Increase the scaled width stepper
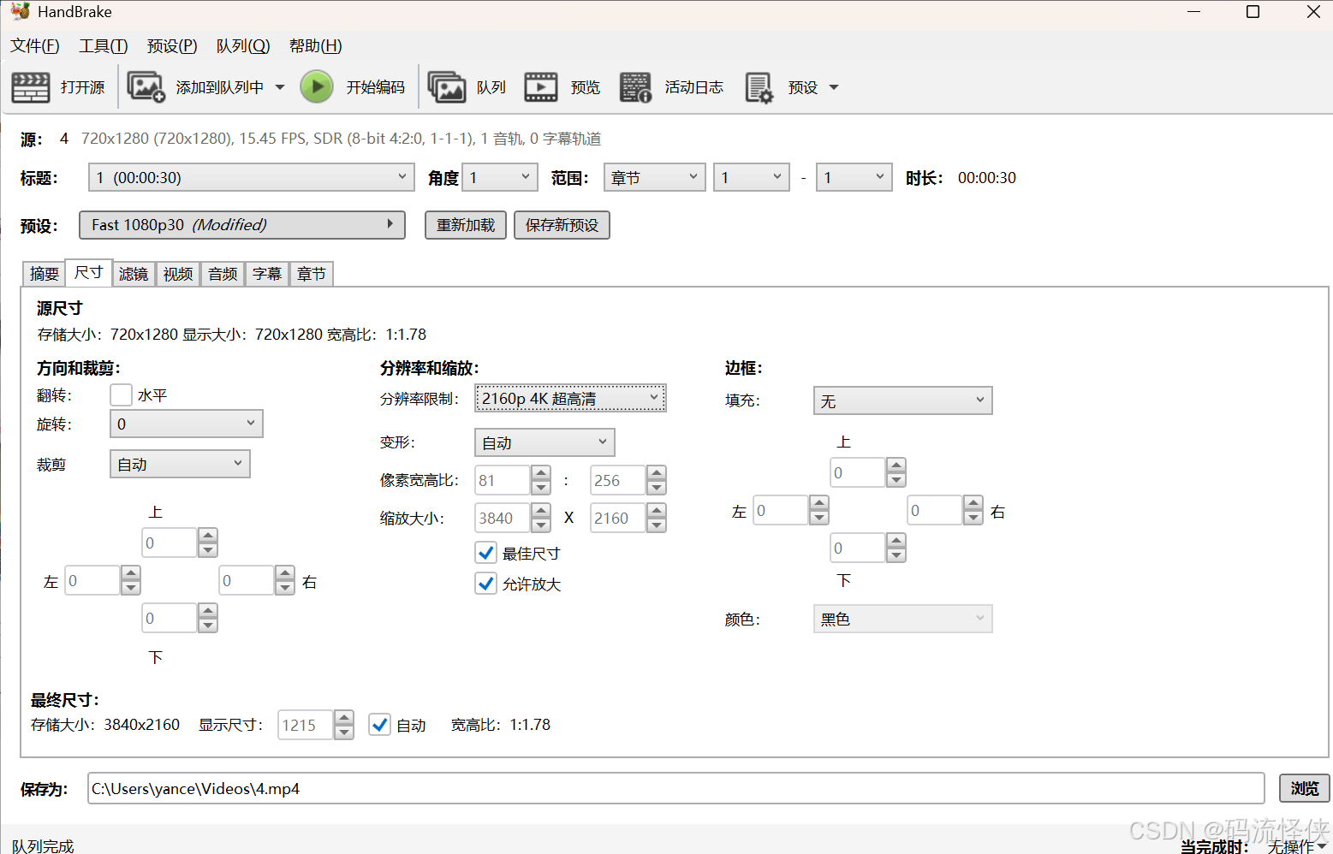 541,511
